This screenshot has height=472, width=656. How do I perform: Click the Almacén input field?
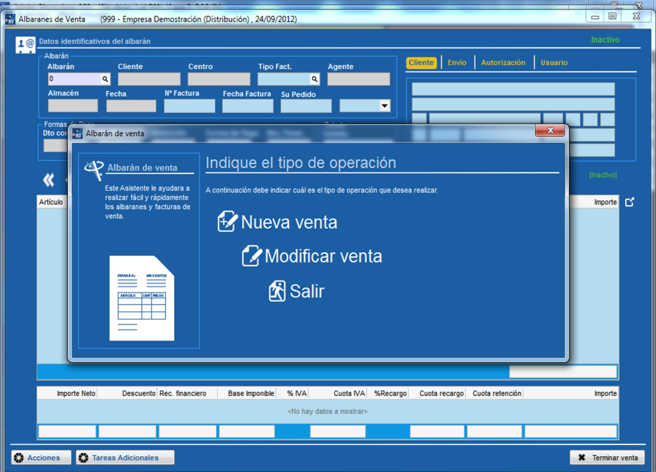73,106
